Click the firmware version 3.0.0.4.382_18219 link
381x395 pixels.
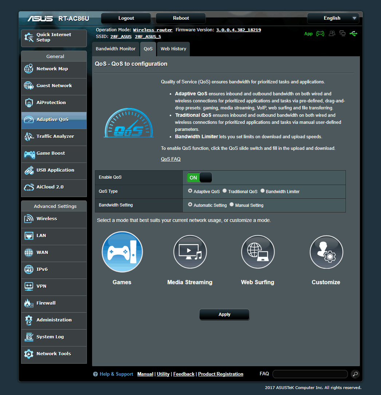click(239, 30)
